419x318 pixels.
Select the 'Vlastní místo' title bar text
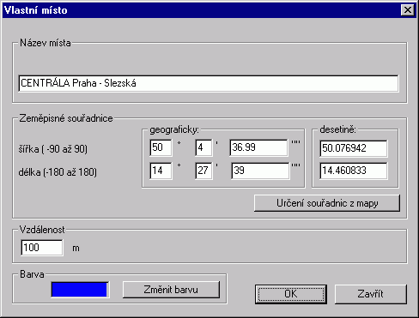coord(36,10)
